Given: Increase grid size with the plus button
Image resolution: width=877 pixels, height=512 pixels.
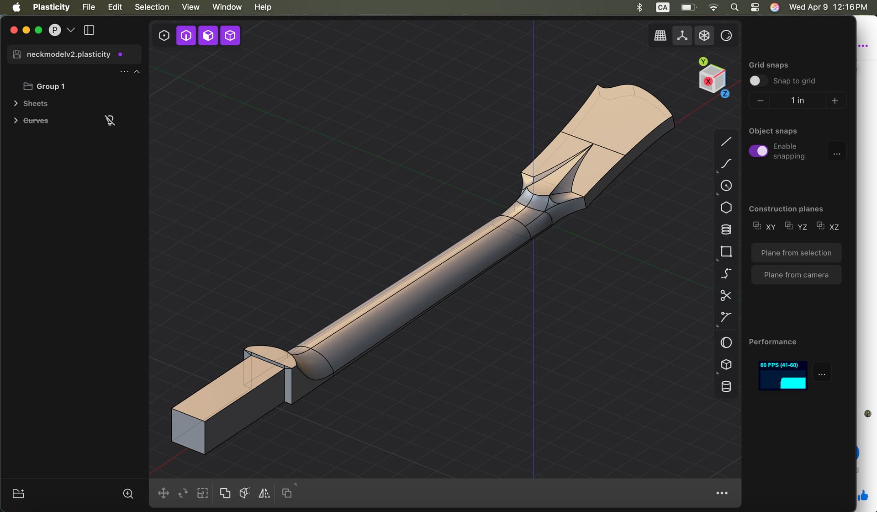Looking at the screenshot, I should pyautogui.click(x=835, y=101).
